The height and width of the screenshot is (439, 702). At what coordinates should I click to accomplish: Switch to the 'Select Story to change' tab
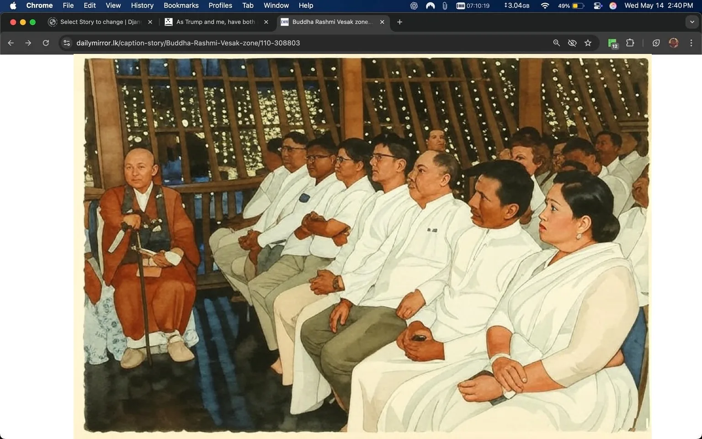tap(100, 22)
